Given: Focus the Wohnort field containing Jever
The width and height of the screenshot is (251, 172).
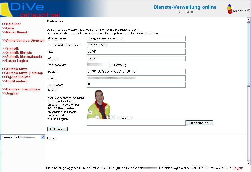Looking at the screenshot, I should coord(136,58).
